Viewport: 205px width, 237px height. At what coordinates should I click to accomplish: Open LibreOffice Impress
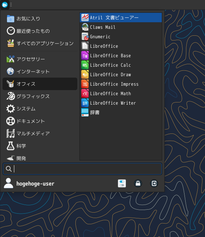(121, 84)
